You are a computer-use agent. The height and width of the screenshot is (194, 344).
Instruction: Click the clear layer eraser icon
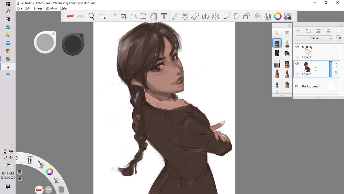pos(329,31)
